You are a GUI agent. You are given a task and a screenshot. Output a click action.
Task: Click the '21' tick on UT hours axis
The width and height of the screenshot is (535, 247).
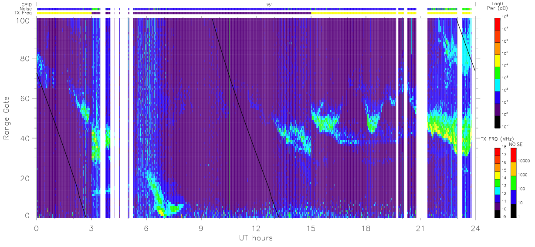click(x=420, y=227)
